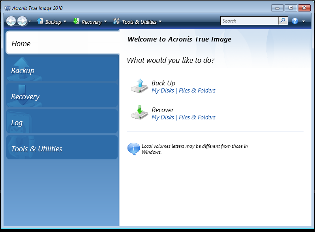Click the Recover drive icon

tap(139, 113)
